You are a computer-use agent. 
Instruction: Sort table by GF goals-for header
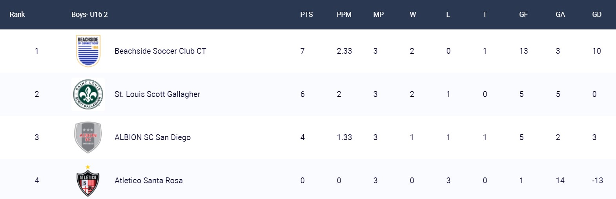[x=523, y=15]
